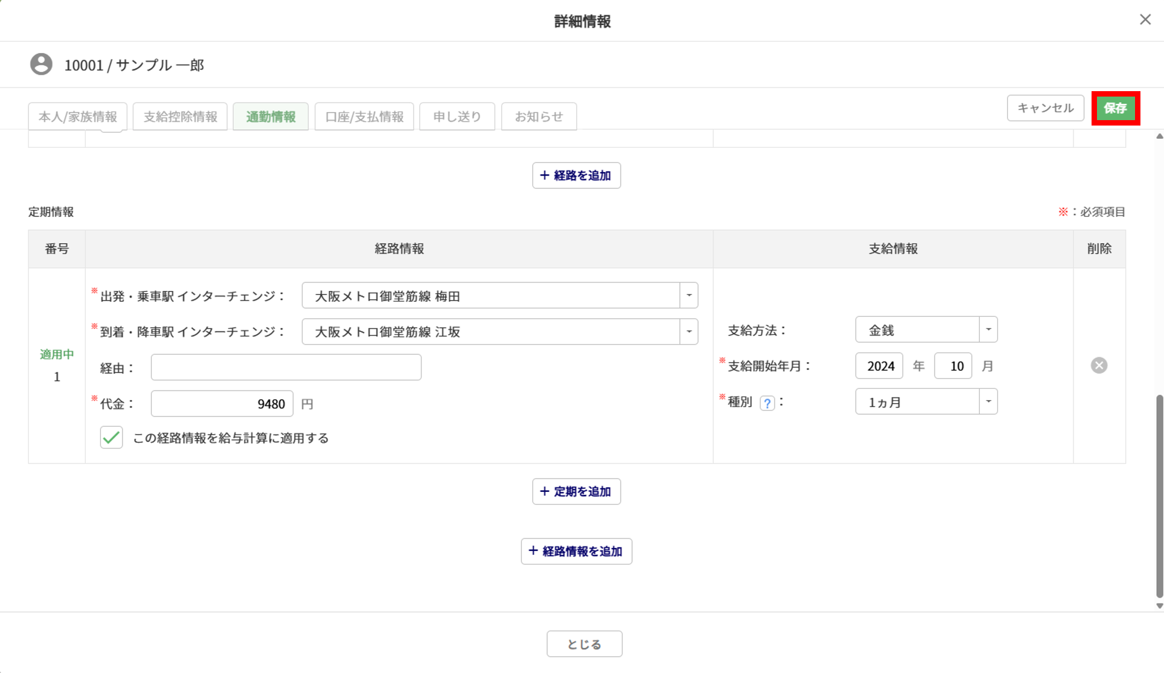Viewport: 1164px width, 673px height.
Task: Click into the 経由 text field
Action: pos(286,368)
